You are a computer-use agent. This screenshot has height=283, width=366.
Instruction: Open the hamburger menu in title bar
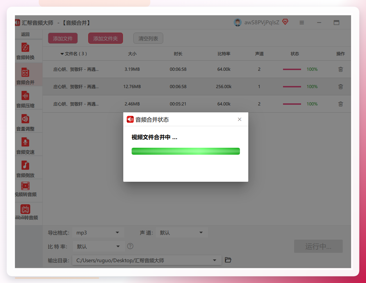(302, 23)
